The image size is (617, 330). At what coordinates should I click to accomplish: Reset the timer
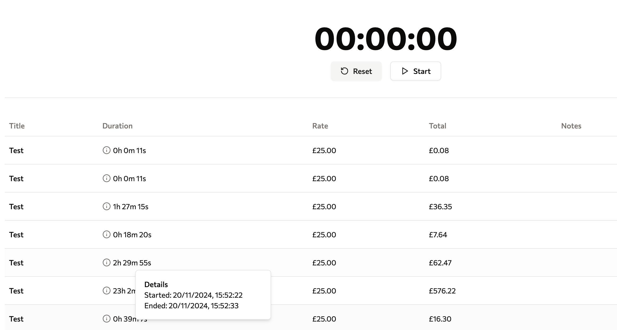point(356,71)
